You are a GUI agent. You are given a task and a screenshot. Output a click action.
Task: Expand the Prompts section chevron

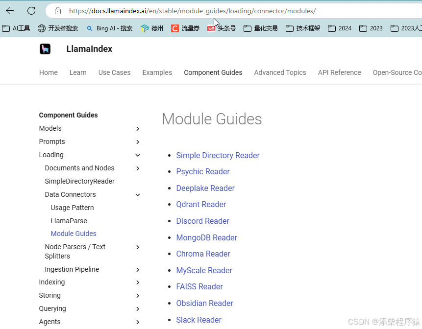138,142
